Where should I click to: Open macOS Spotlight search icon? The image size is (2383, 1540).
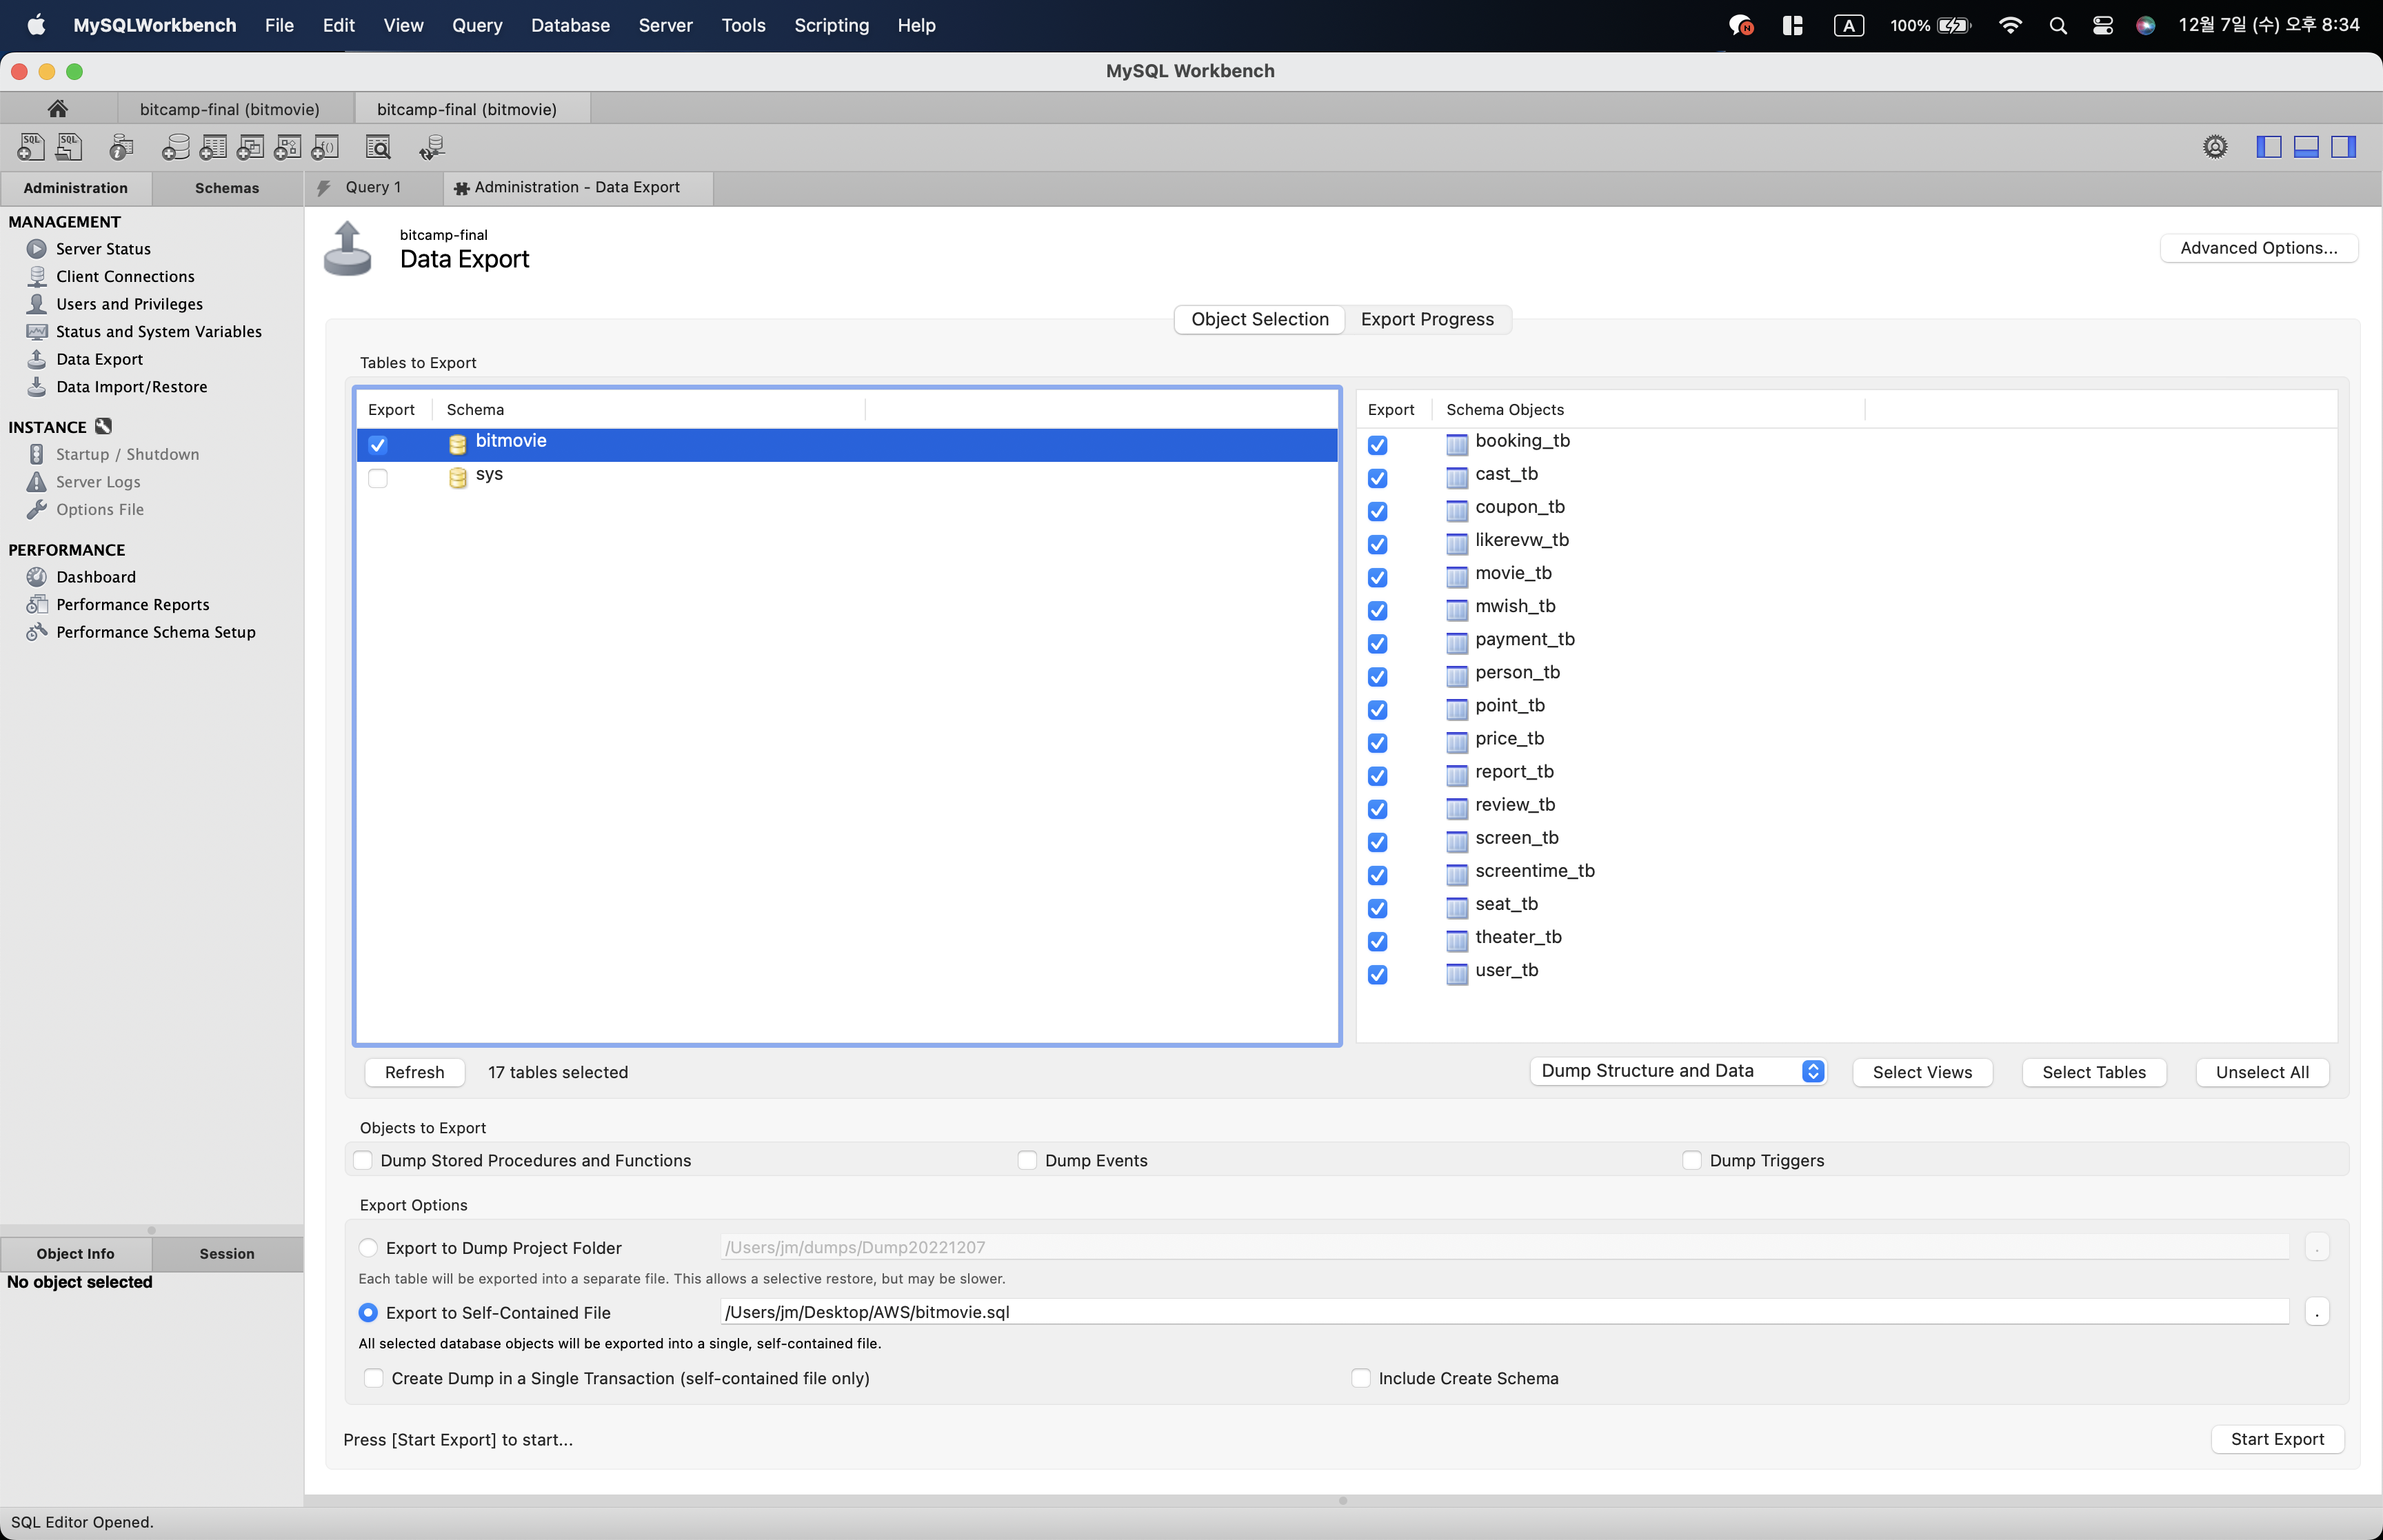pos(2058,26)
